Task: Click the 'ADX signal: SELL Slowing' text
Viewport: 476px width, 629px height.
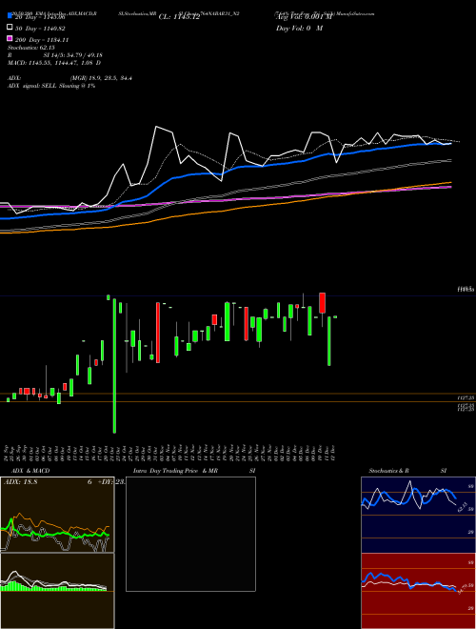Action: click(x=44, y=86)
